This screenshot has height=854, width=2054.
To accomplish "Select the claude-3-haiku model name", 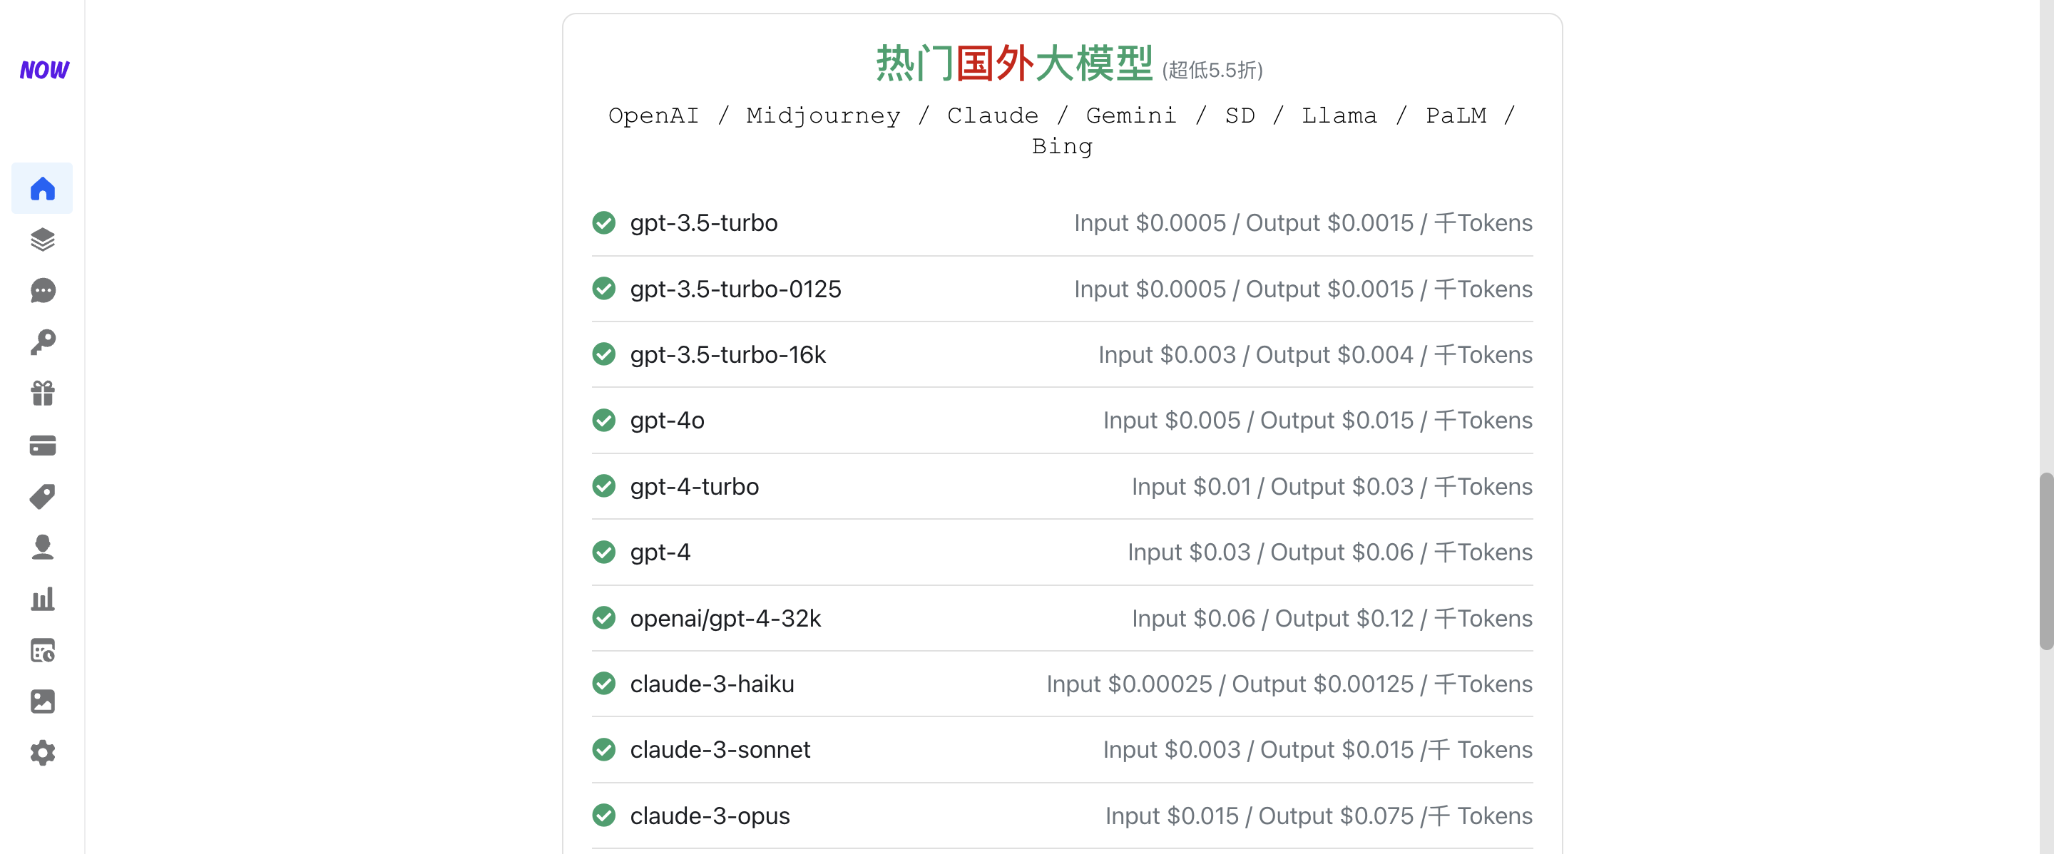I will click(x=711, y=684).
